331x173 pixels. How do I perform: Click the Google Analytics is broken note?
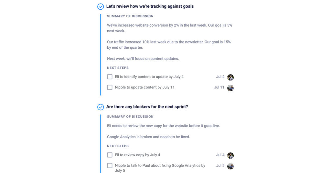coord(148,137)
